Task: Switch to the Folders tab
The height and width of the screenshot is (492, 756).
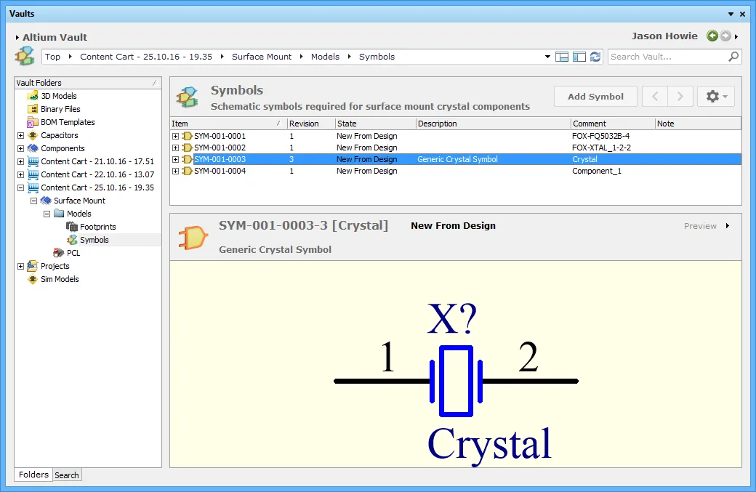Action: pyautogui.click(x=33, y=475)
